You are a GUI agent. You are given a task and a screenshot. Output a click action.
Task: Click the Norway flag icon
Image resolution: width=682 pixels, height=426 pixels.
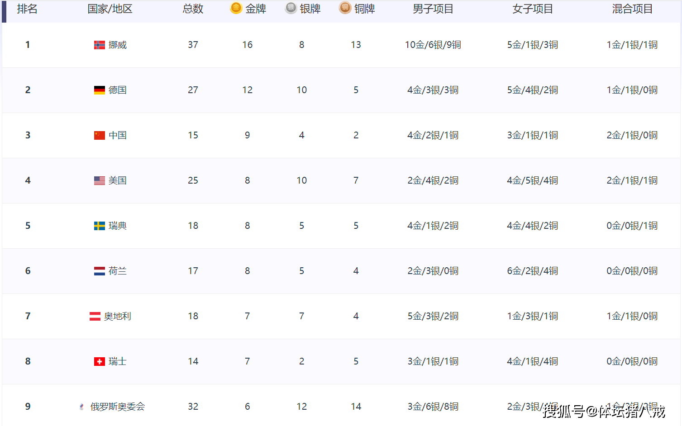tap(100, 45)
